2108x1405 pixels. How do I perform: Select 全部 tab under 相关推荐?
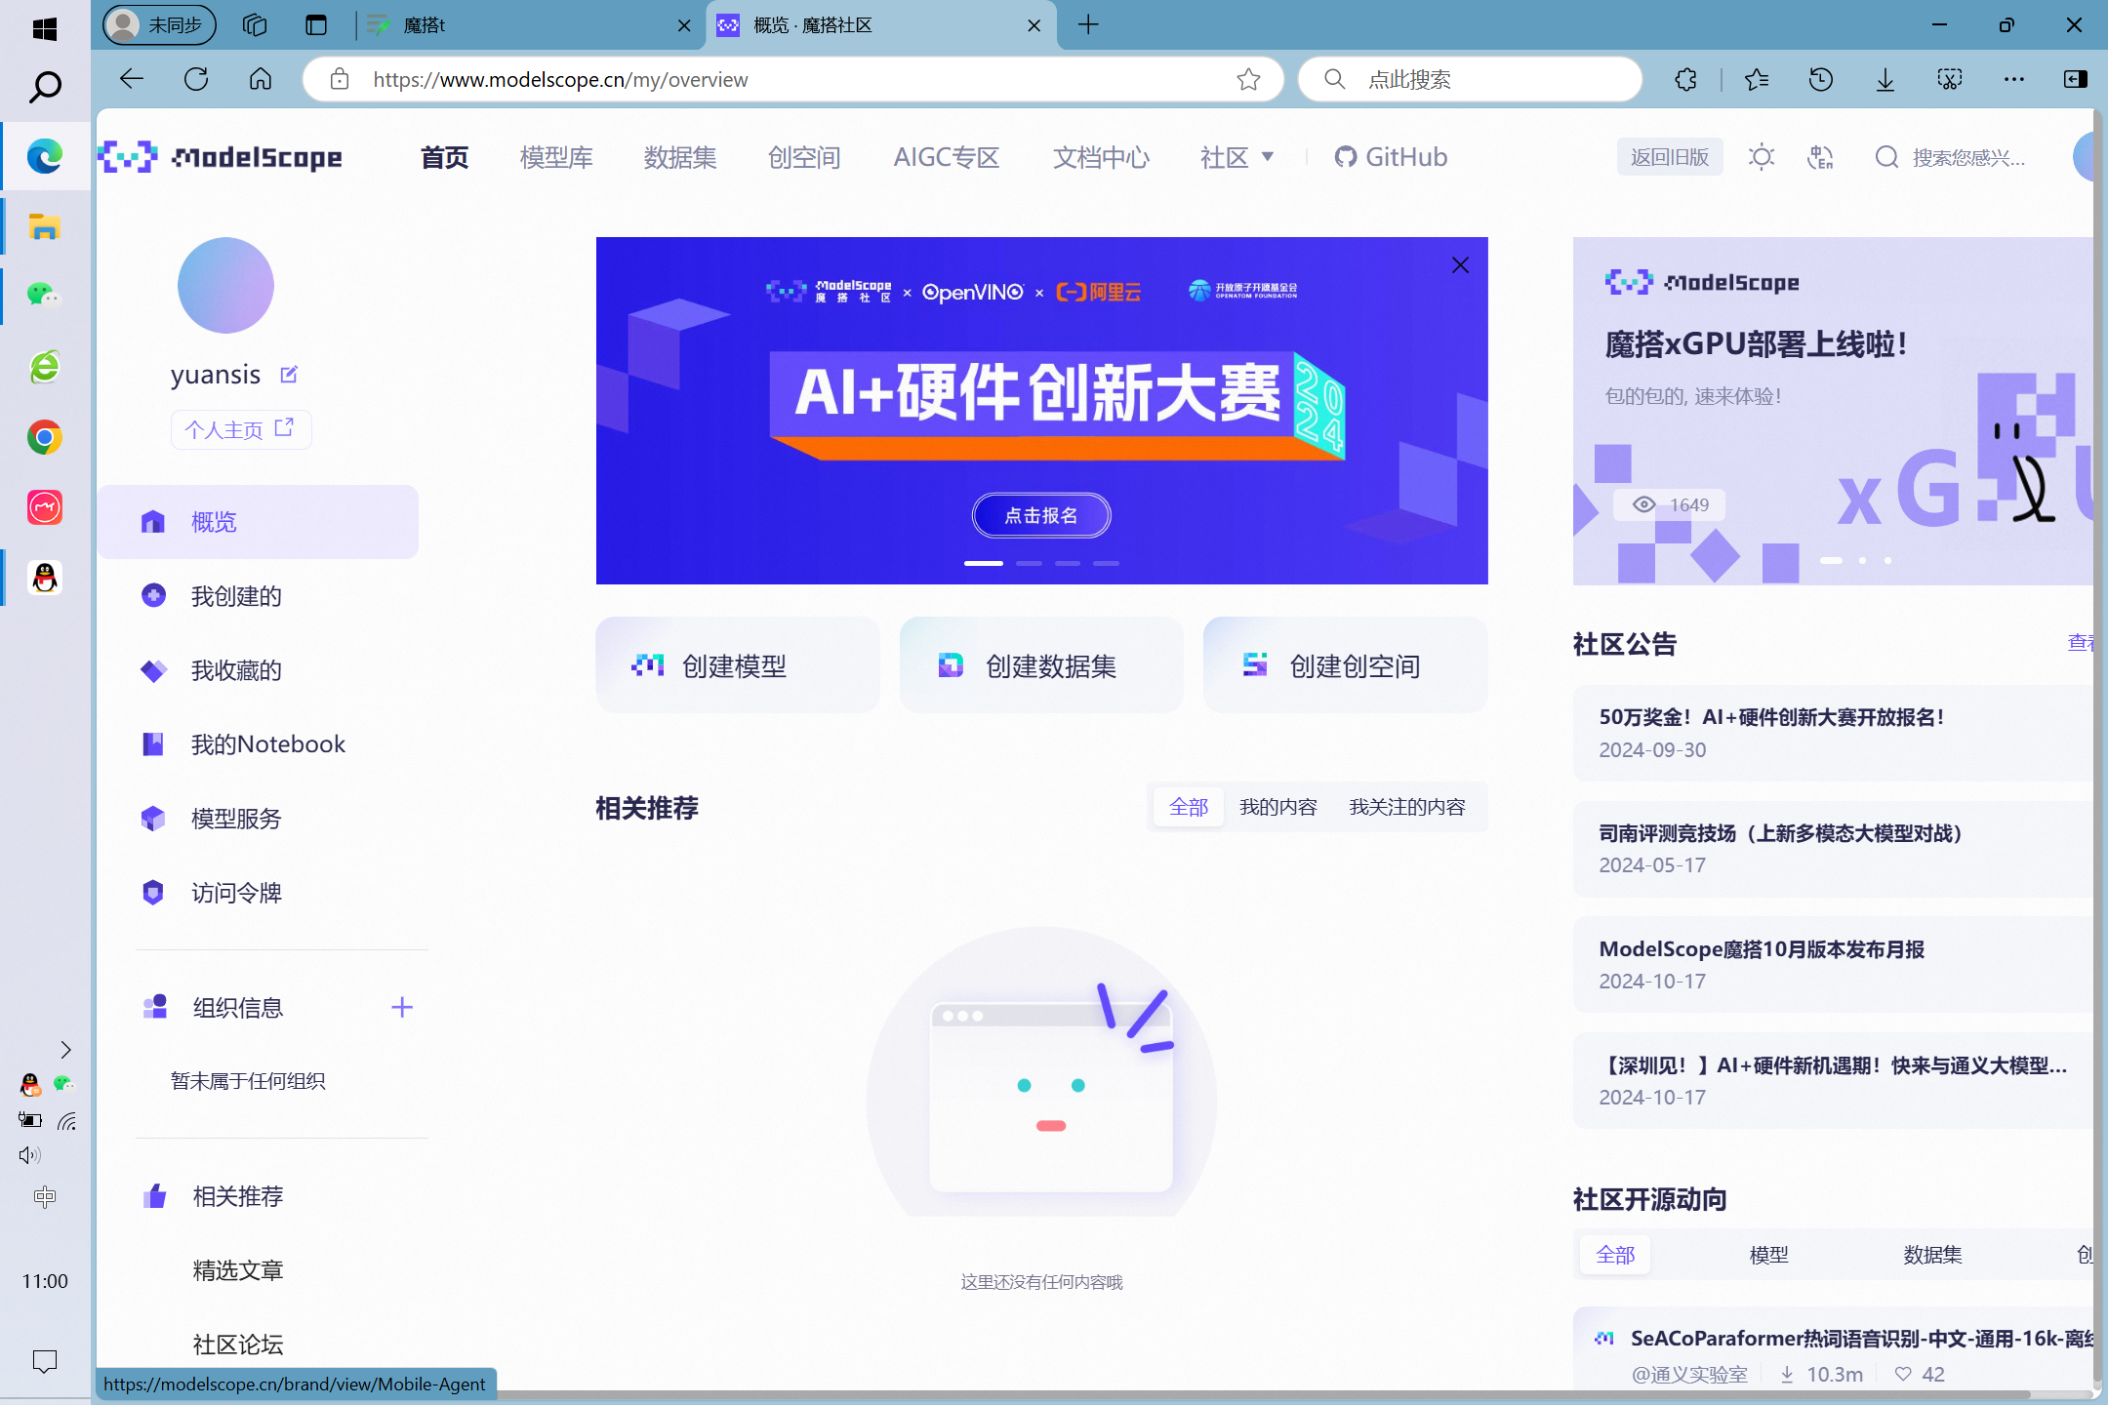(x=1189, y=807)
